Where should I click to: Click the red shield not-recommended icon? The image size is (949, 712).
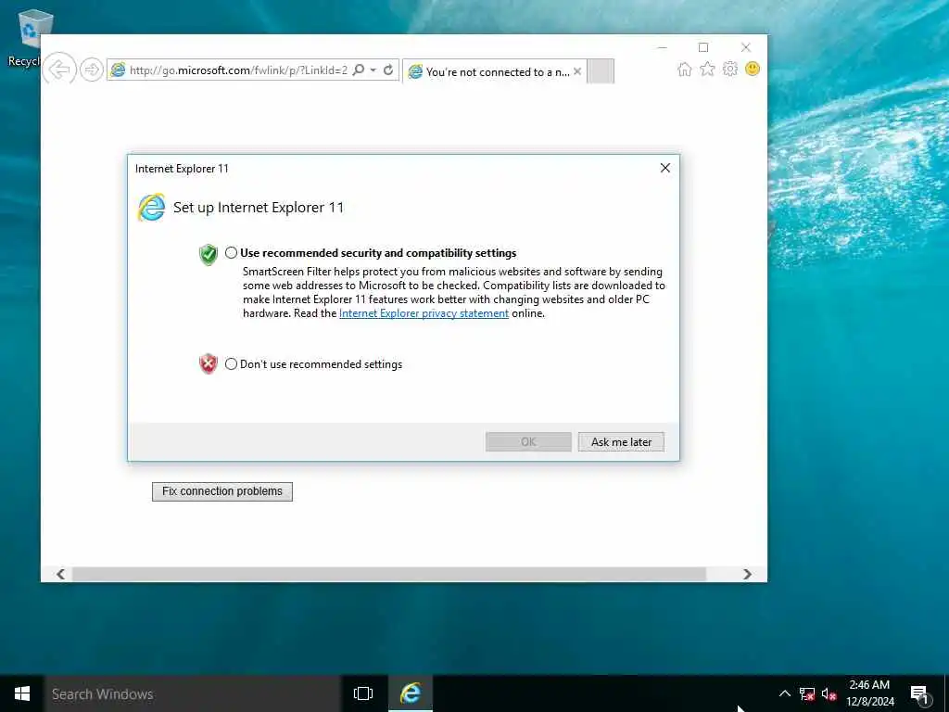coord(209,363)
